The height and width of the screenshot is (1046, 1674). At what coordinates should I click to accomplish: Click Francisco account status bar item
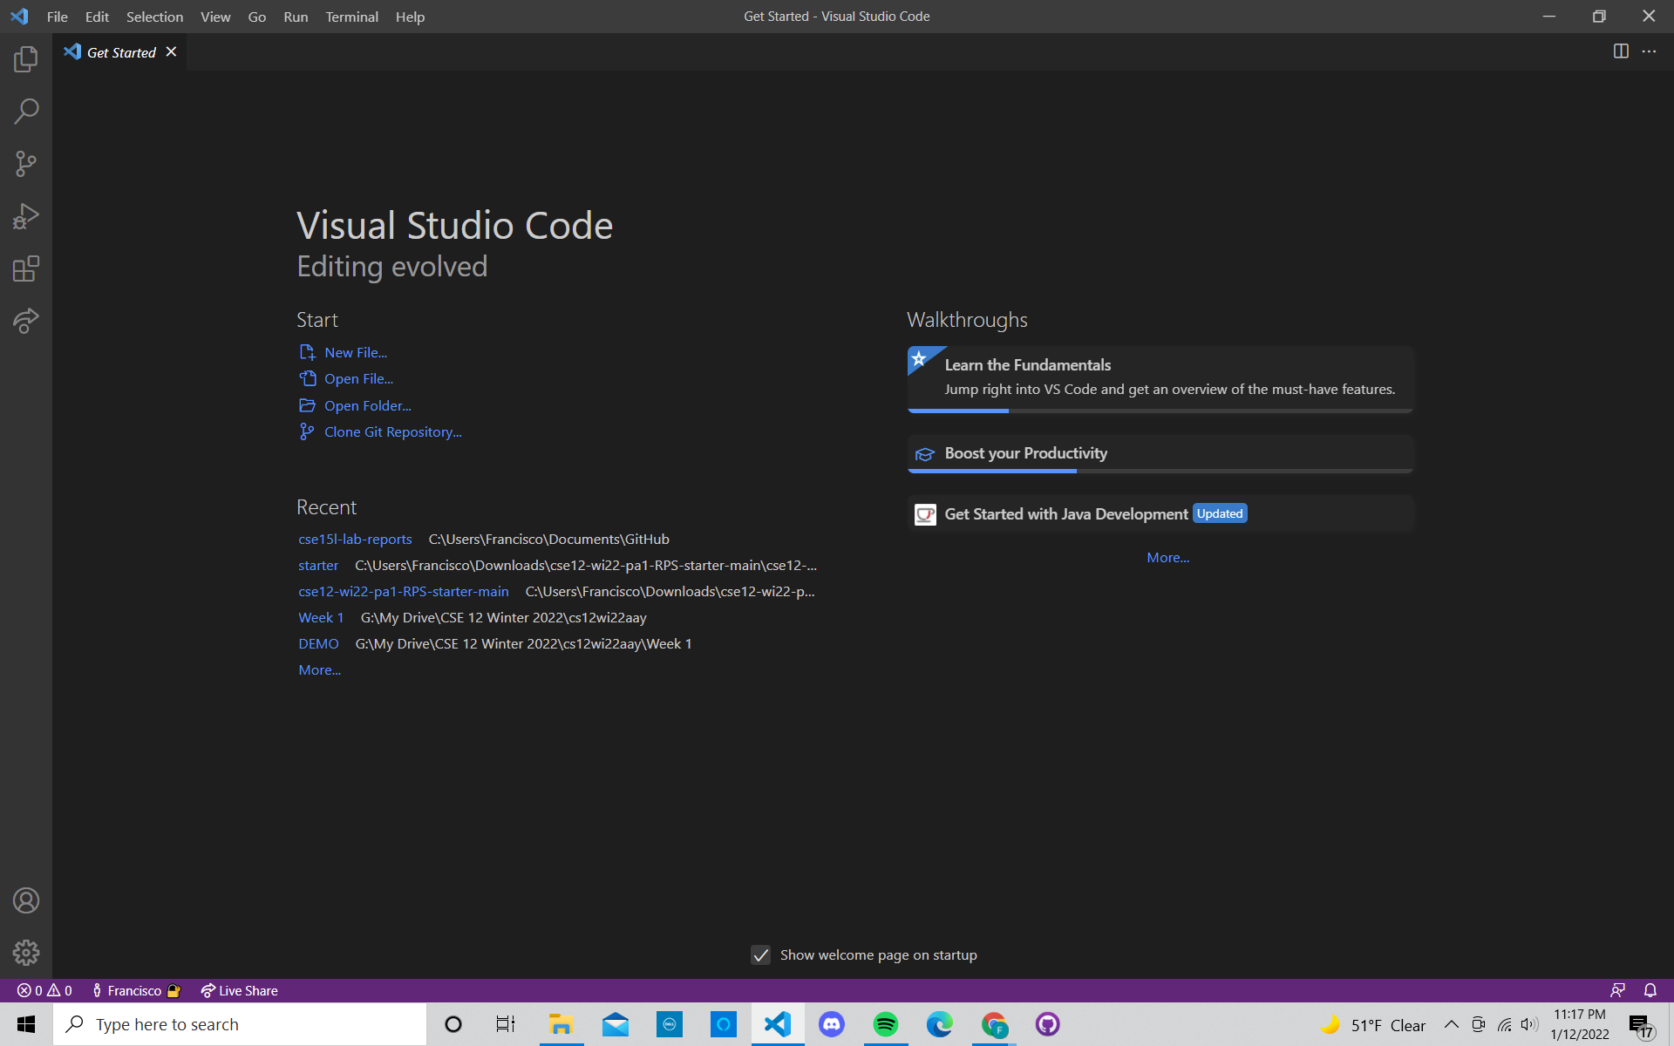[x=136, y=990]
